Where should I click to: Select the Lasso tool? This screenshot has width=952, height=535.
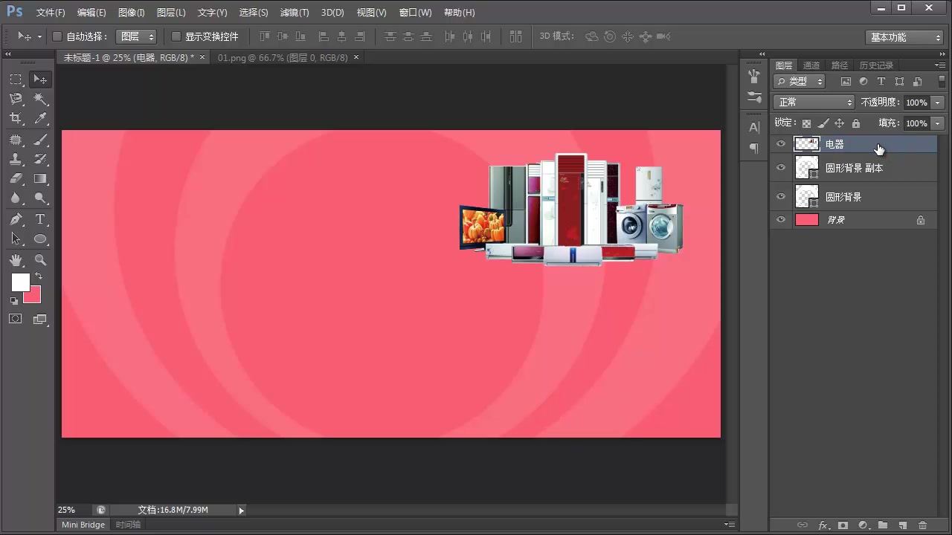tap(16, 99)
